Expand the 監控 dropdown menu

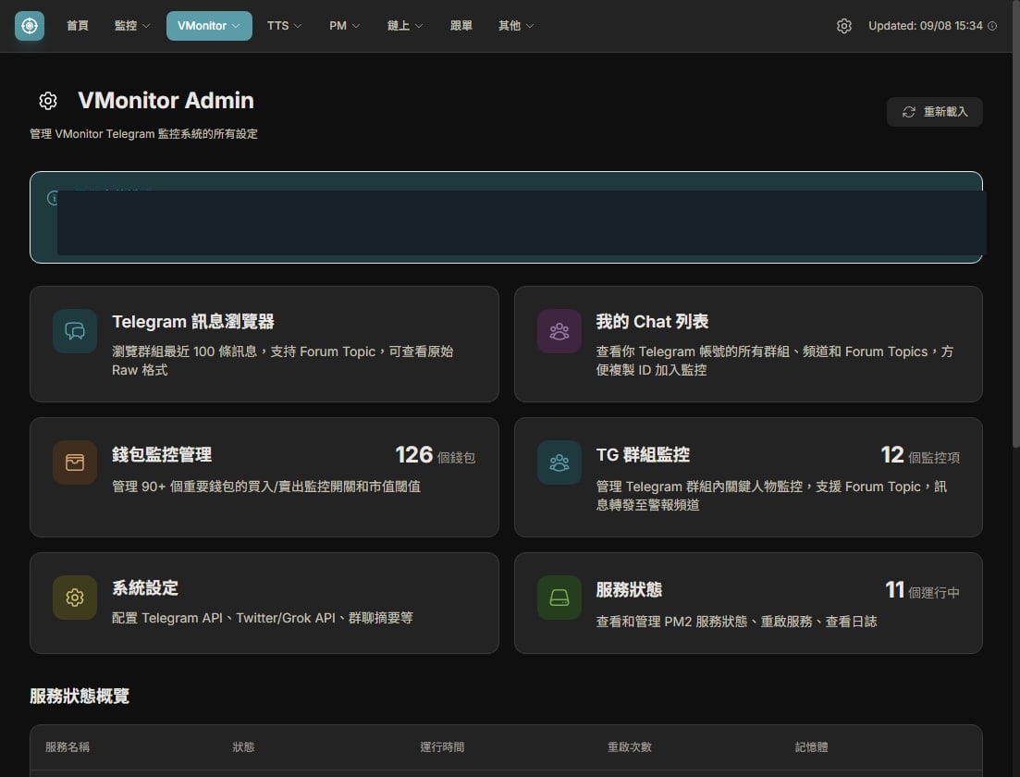pyautogui.click(x=132, y=26)
